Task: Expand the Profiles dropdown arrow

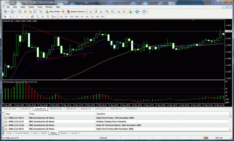Action: tap(15, 12)
